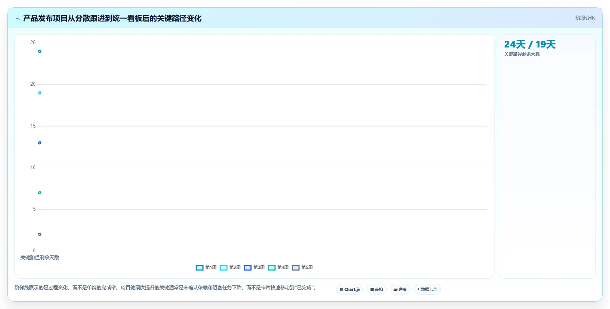
Task: Click the y-axis tick label 5
Action: coord(34,209)
